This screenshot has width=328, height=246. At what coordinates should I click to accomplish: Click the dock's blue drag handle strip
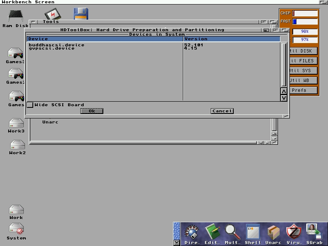[177, 231]
